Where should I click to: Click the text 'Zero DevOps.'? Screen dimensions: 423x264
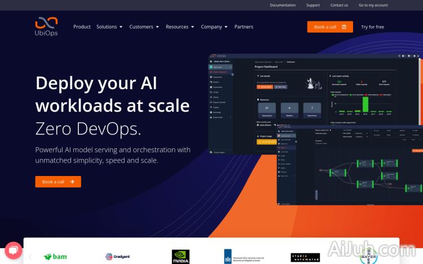[88, 129]
